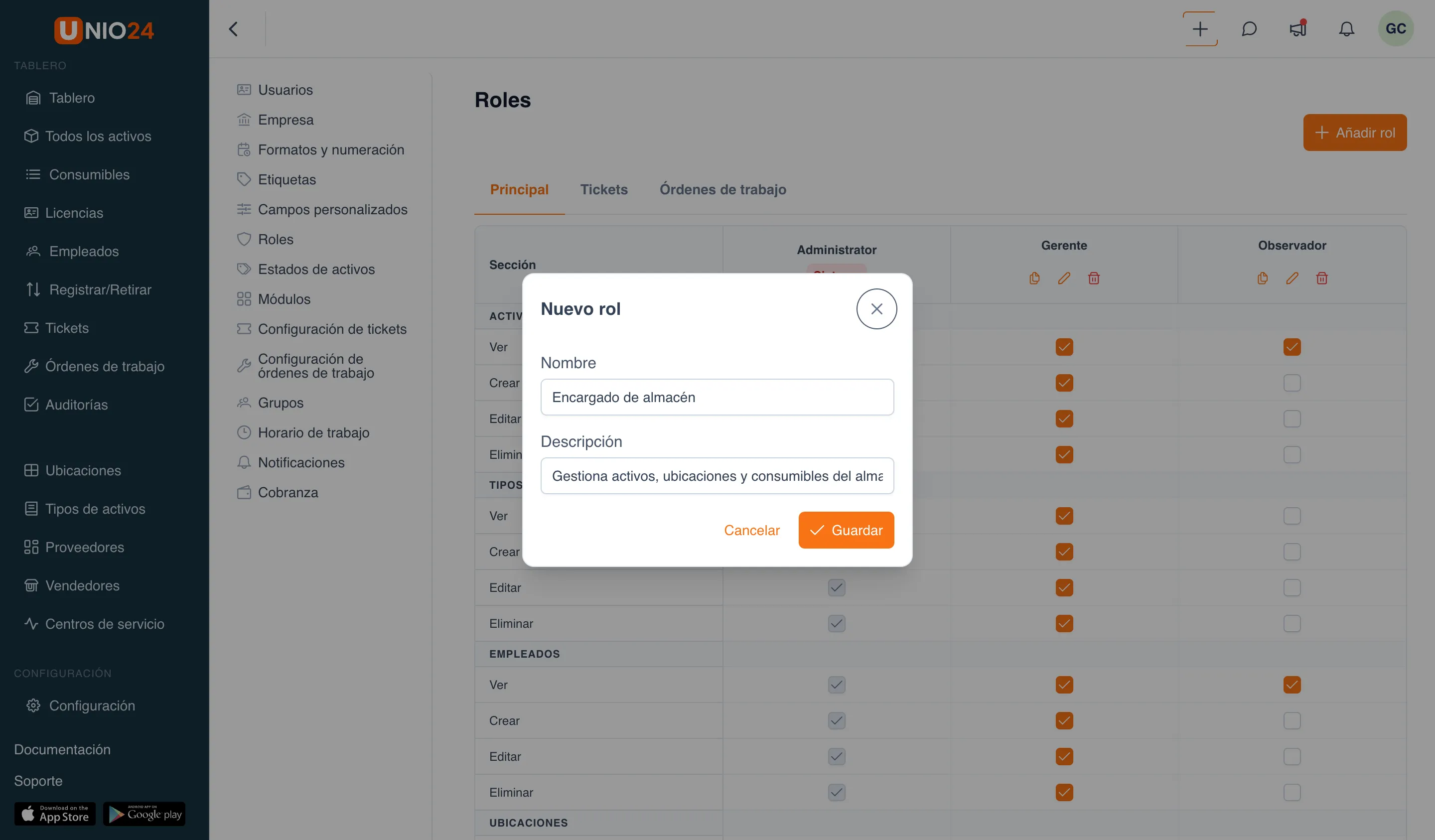1435x840 pixels.
Task: Toggle Observador Ver checkbox under Empleados
Action: click(x=1291, y=685)
